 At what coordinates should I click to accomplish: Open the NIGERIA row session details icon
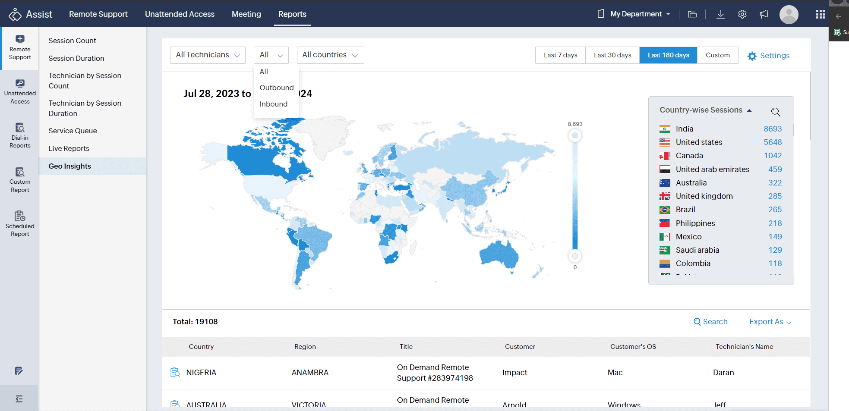coord(175,372)
